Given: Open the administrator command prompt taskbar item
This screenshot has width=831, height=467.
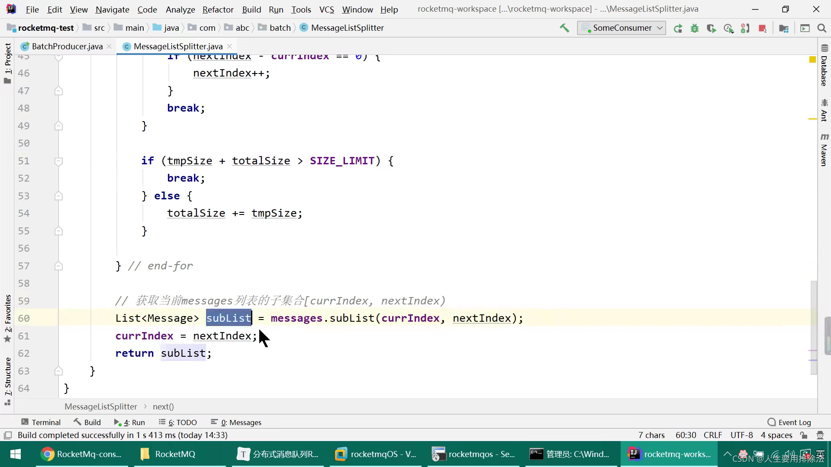Looking at the screenshot, I should tap(570, 454).
